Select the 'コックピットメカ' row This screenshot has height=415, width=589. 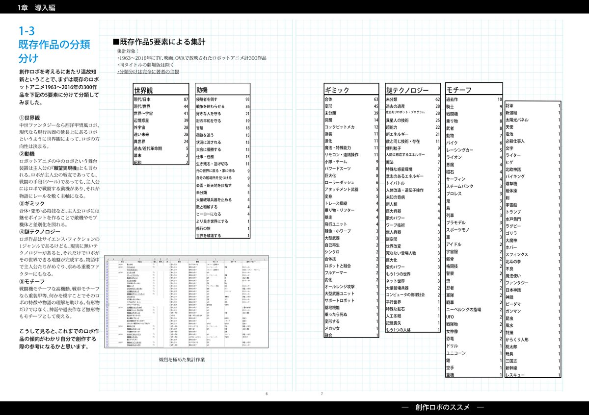pos(351,127)
